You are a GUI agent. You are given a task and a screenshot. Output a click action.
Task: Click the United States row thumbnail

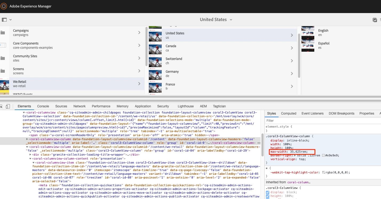(x=155, y=35)
